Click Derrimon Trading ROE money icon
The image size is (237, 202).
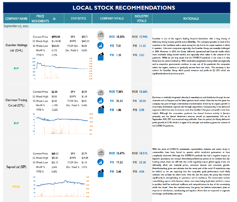click(x=101, y=93)
